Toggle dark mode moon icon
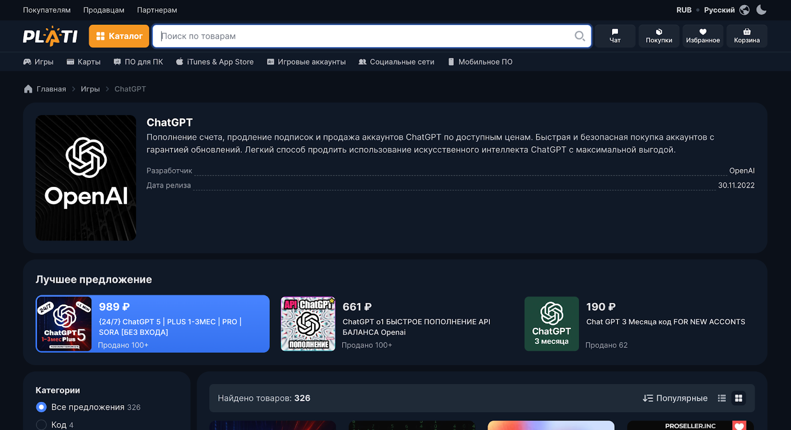 (761, 10)
